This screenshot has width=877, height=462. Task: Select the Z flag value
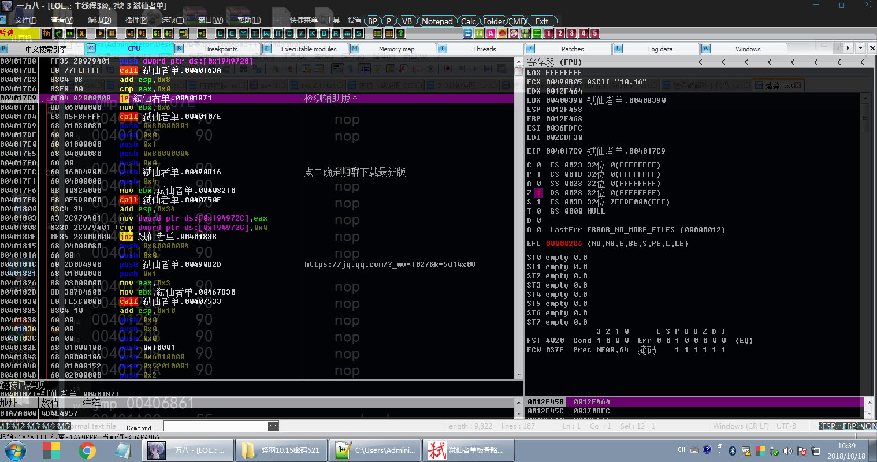click(x=538, y=193)
